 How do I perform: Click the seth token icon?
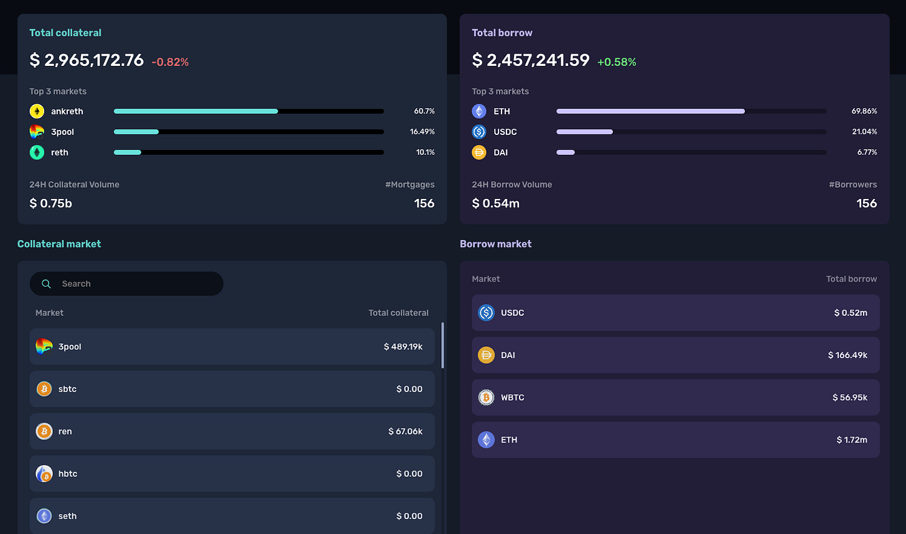tap(44, 515)
